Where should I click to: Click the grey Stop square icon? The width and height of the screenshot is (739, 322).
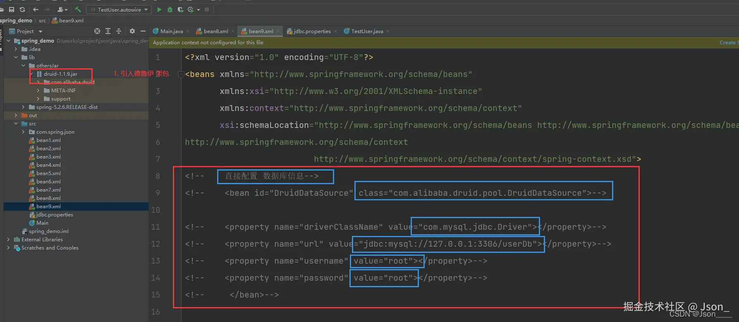coord(207,10)
